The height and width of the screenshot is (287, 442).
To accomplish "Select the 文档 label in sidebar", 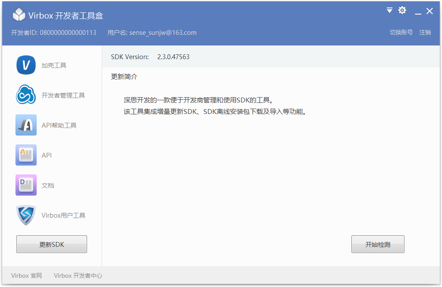I will pos(48,185).
